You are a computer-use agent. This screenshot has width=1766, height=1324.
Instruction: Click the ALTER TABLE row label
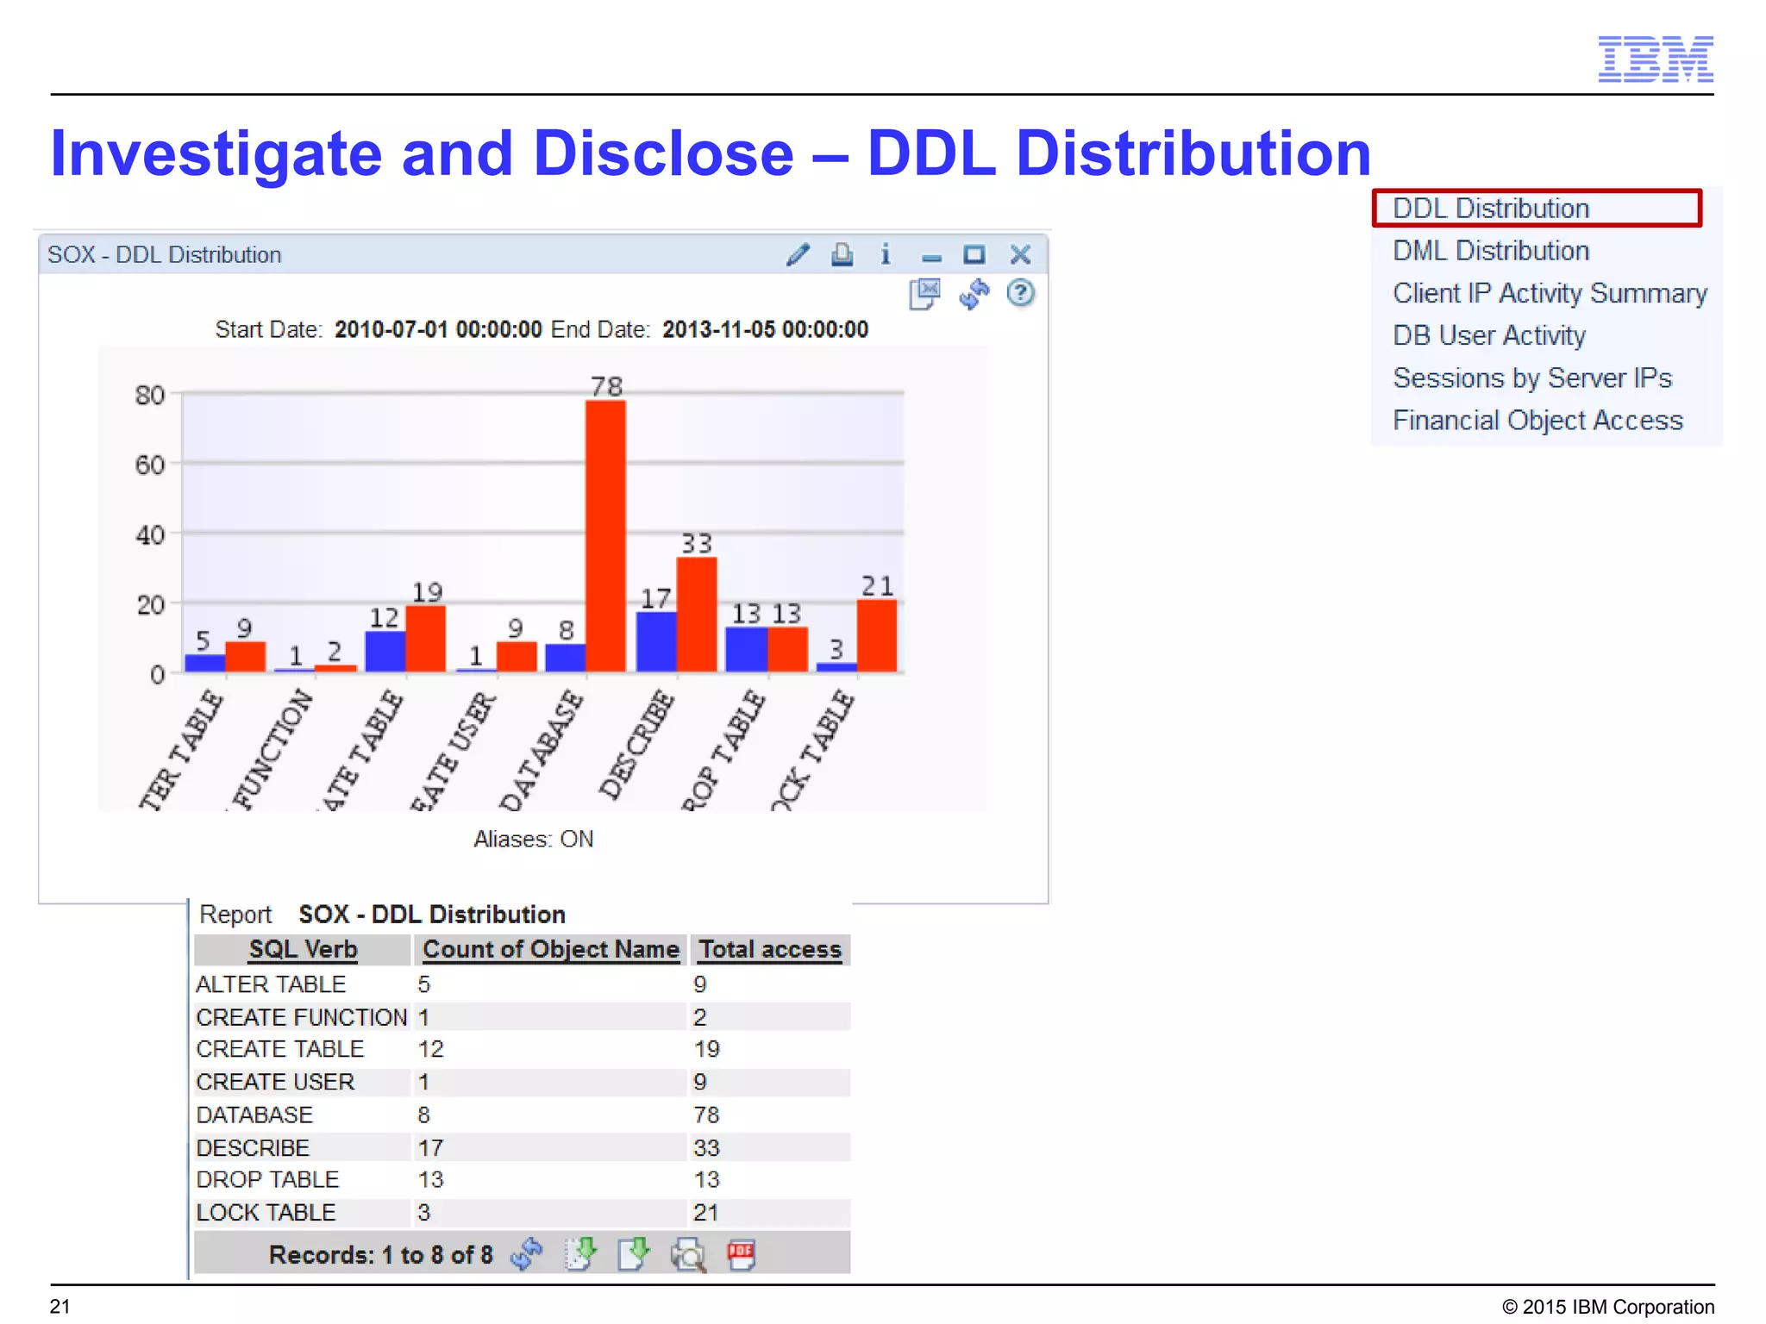coord(271,984)
